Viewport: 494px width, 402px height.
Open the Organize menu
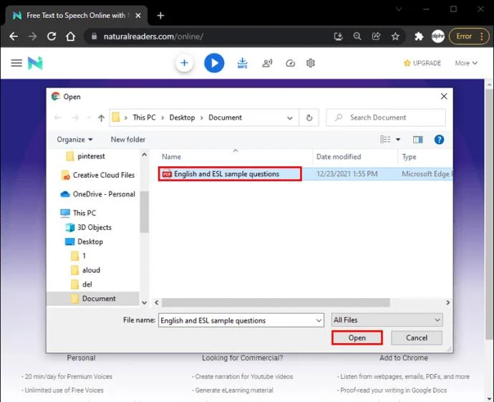(74, 139)
